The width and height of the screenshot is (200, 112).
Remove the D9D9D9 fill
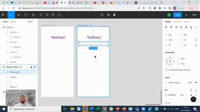[x=196, y=95]
